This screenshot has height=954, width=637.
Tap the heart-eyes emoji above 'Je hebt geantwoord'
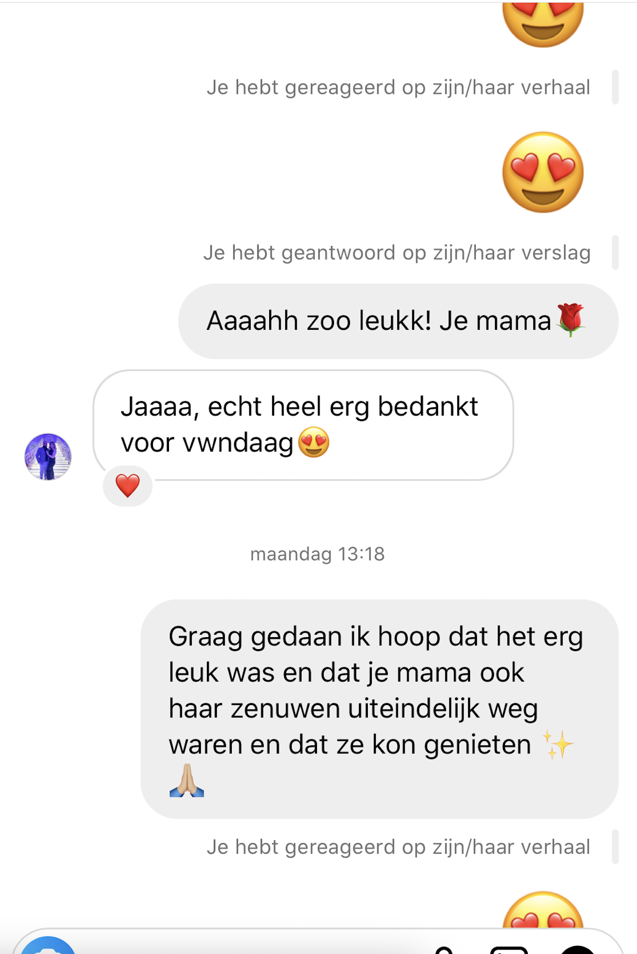point(543,172)
